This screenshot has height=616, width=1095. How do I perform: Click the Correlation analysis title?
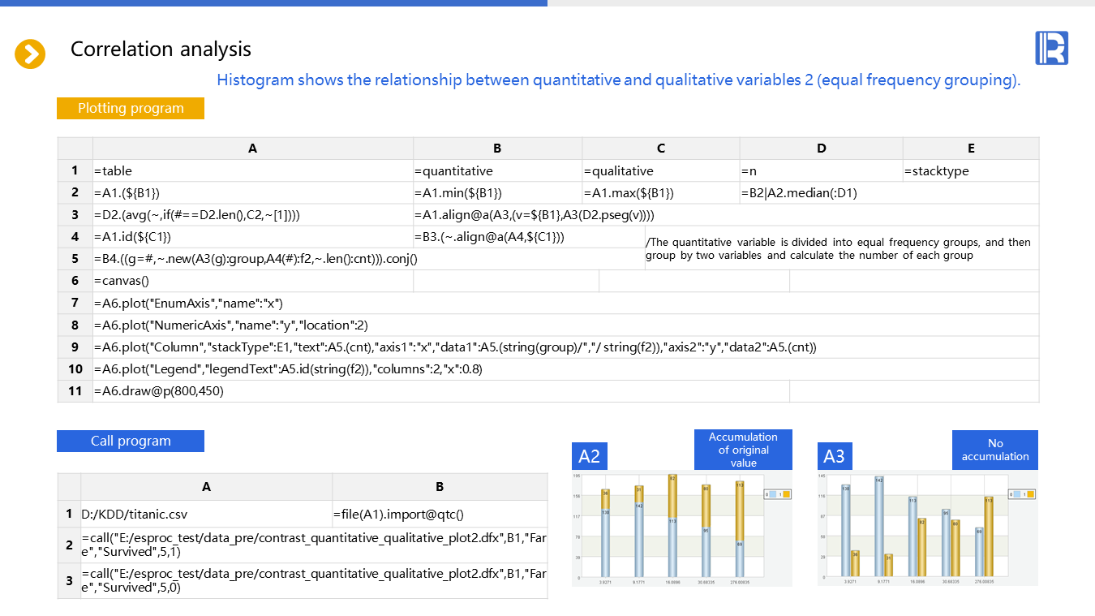tap(161, 49)
